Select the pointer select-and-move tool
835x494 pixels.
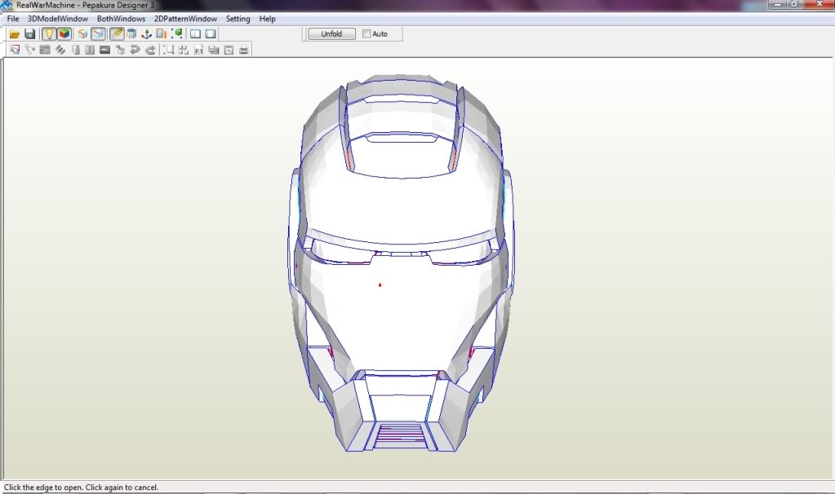[15, 50]
